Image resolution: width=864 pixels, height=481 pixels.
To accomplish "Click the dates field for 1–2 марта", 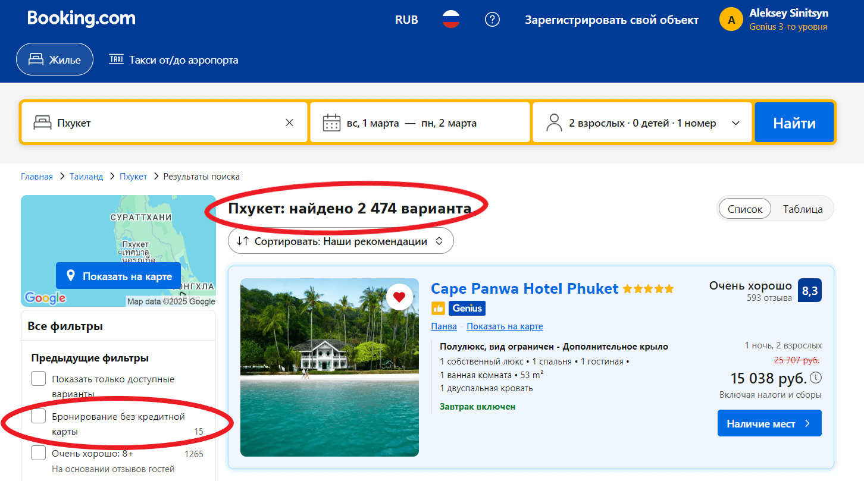I will pyautogui.click(x=420, y=123).
